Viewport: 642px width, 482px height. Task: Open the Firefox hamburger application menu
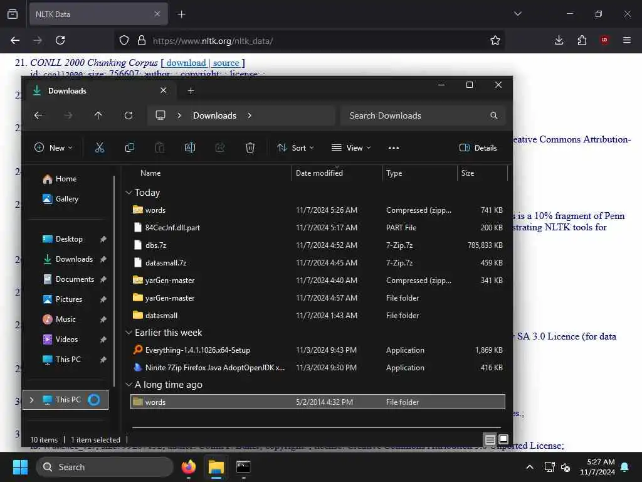pos(627,40)
